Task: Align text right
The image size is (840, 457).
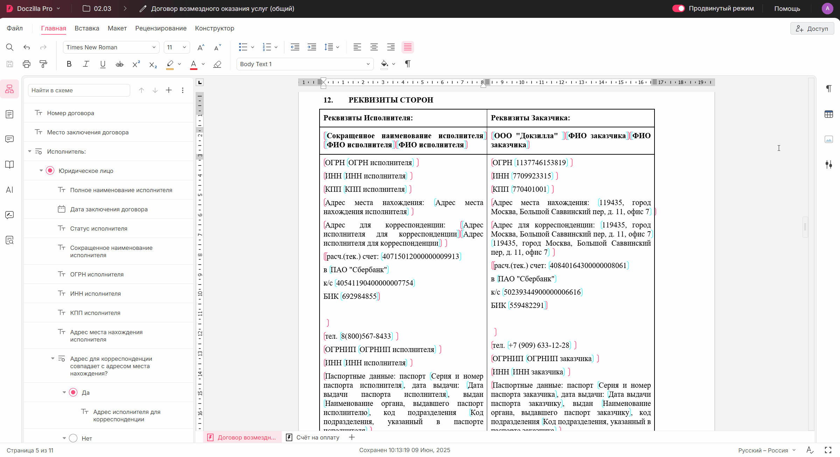Action: (391, 47)
